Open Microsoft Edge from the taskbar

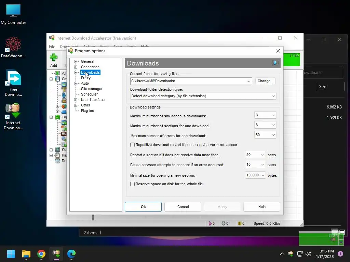pyautogui.click(x=71, y=254)
